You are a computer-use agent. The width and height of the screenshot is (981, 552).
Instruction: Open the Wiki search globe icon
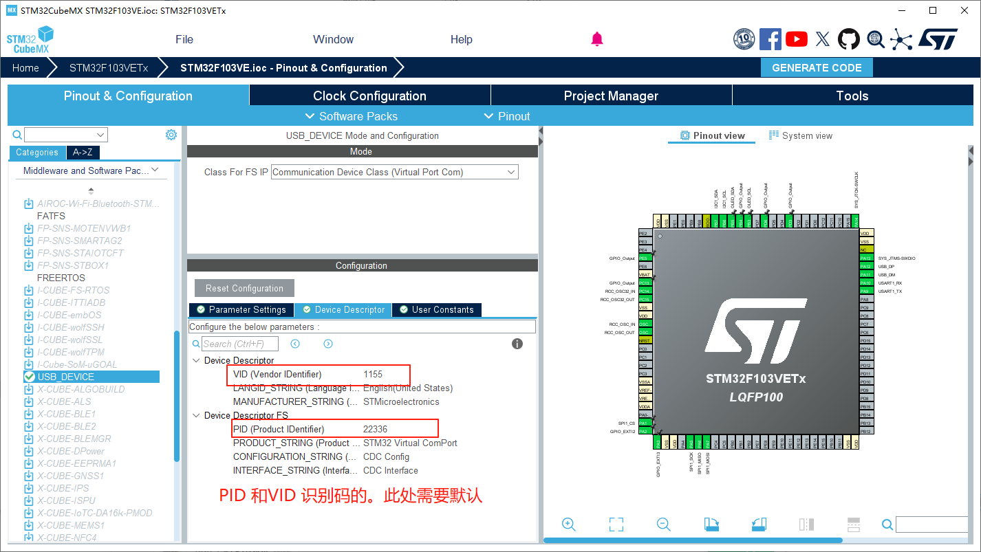pos(875,39)
